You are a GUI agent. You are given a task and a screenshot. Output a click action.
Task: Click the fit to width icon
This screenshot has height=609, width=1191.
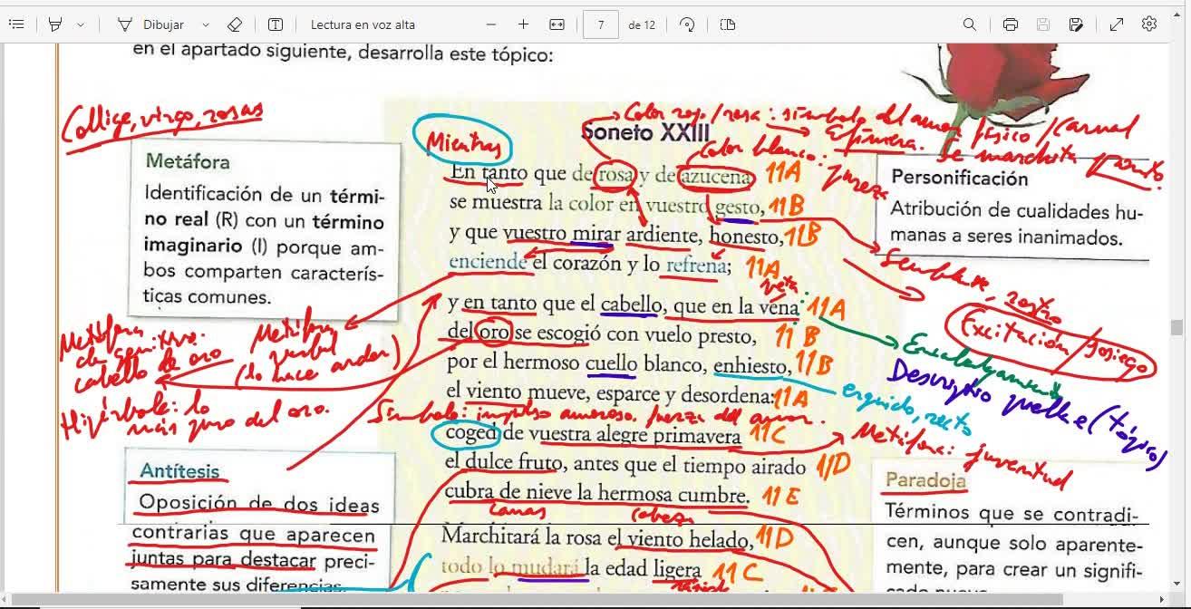coord(557,24)
